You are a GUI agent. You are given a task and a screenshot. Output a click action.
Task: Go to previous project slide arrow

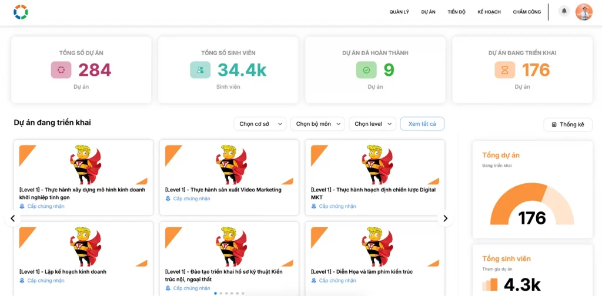tap(13, 218)
